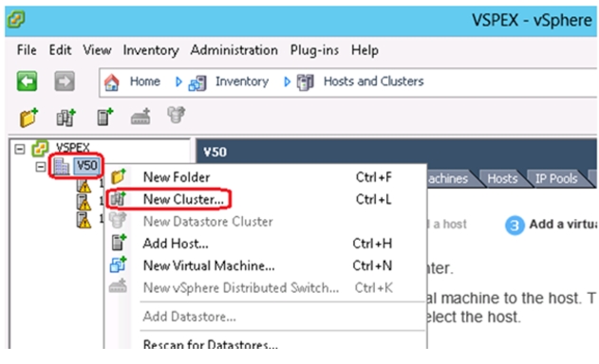
Task: Click the VSPEX vCenter tree icon
Action: click(x=40, y=148)
